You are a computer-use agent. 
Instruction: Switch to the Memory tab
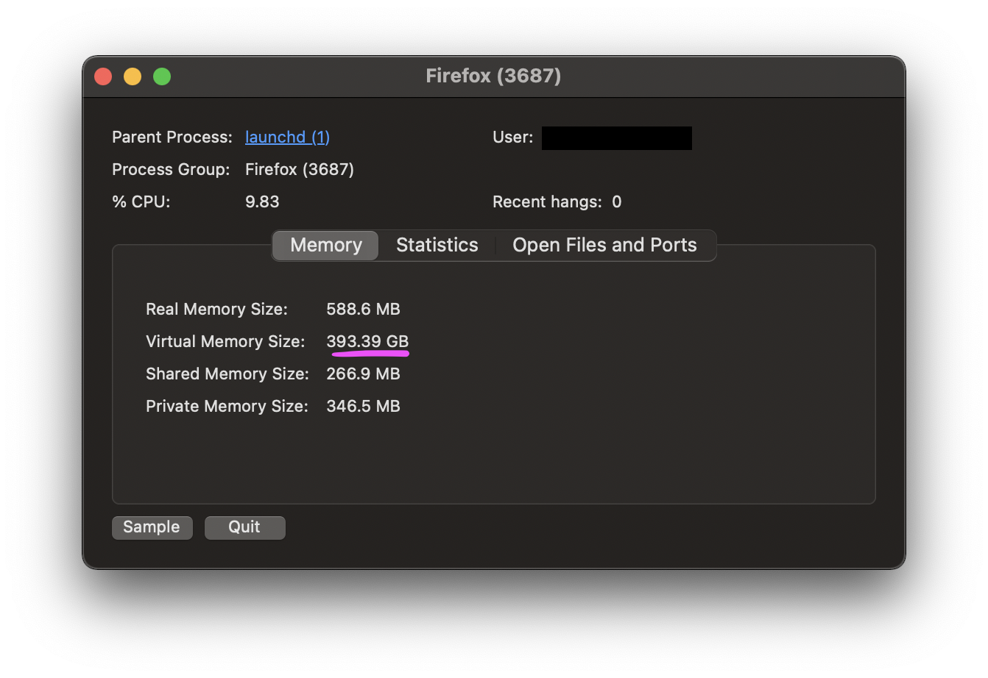pos(325,245)
